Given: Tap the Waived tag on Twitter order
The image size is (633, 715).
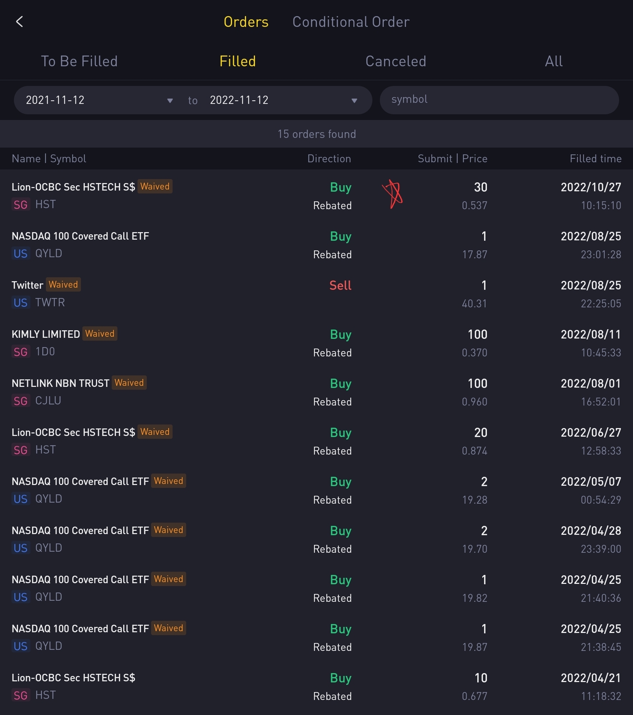Looking at the screenshot, I should [x=63, y=285].
